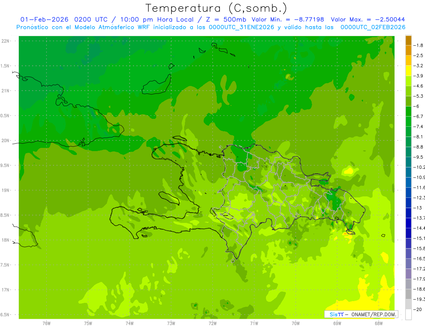Click the '70W' longitude label
The image size is (425, 328).
coord(296,323)
